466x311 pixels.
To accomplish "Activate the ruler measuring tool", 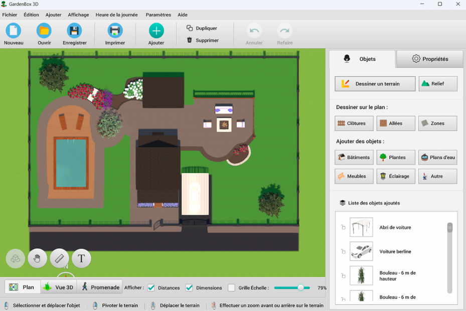I will pyautogui.click(x=60, y=259).
